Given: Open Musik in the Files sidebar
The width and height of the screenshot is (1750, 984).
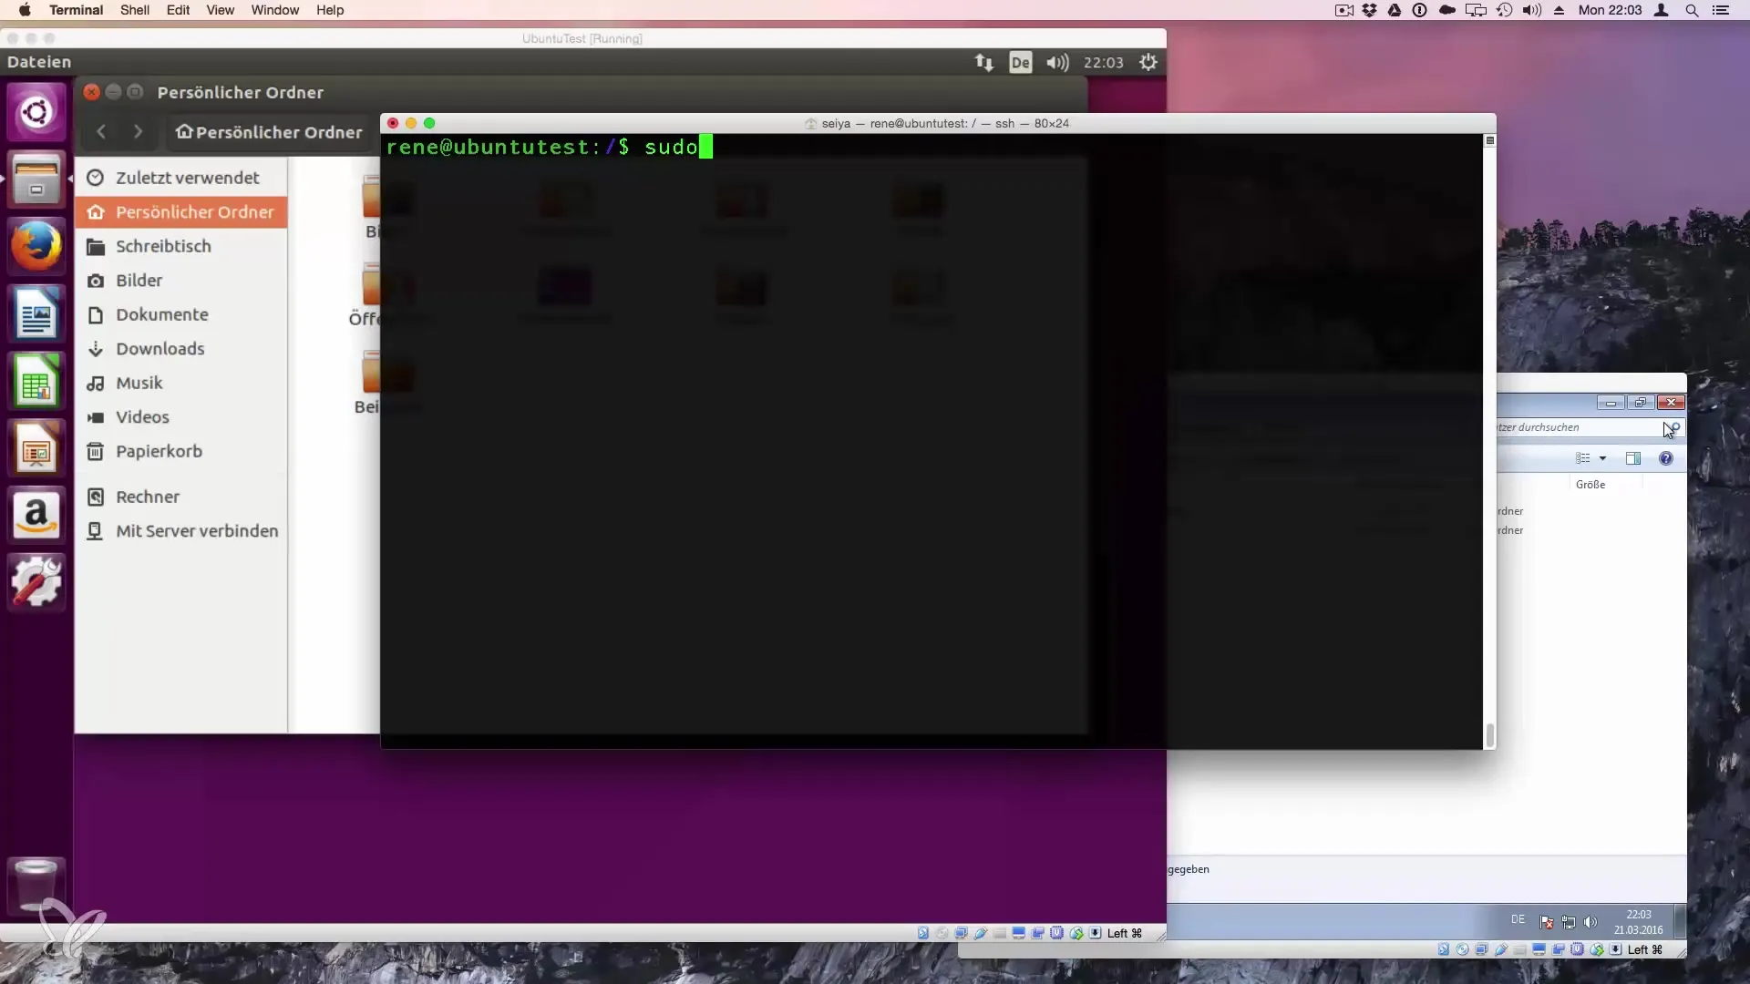Looking at the screenshot, I should [x=181, y=383].
